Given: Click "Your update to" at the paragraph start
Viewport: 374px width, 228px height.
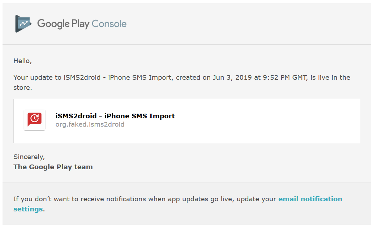Looking at the screenshot, I should 38,78.
